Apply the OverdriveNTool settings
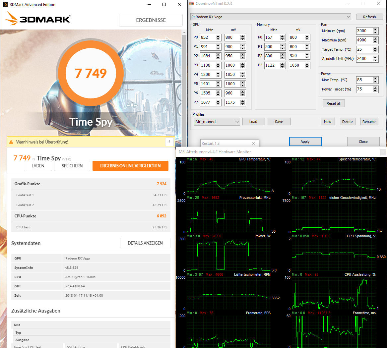The image size is (387, 348). [x=305, y=142]
